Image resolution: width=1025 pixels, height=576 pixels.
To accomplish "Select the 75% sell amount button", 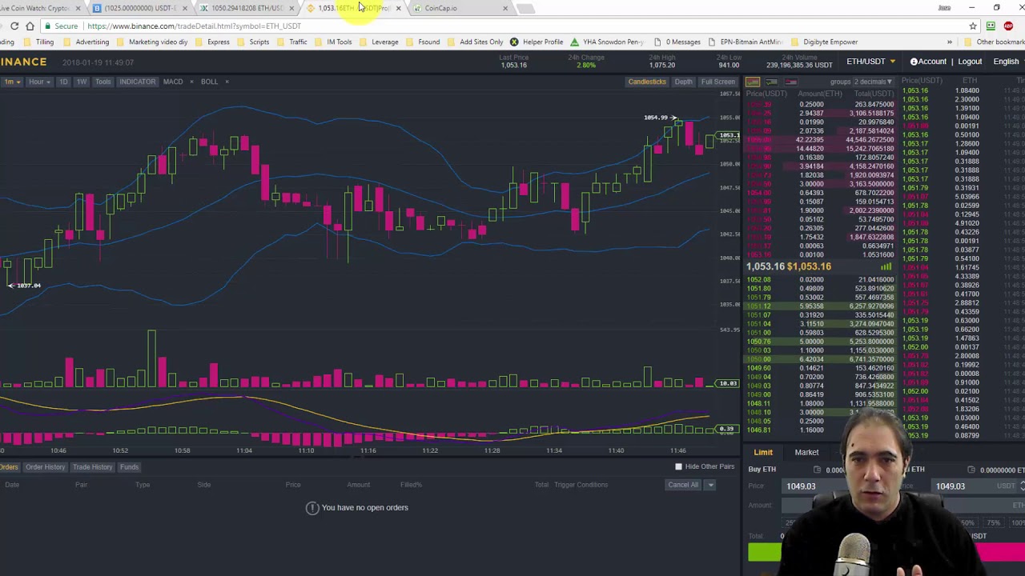I will (x=993, y=523).
